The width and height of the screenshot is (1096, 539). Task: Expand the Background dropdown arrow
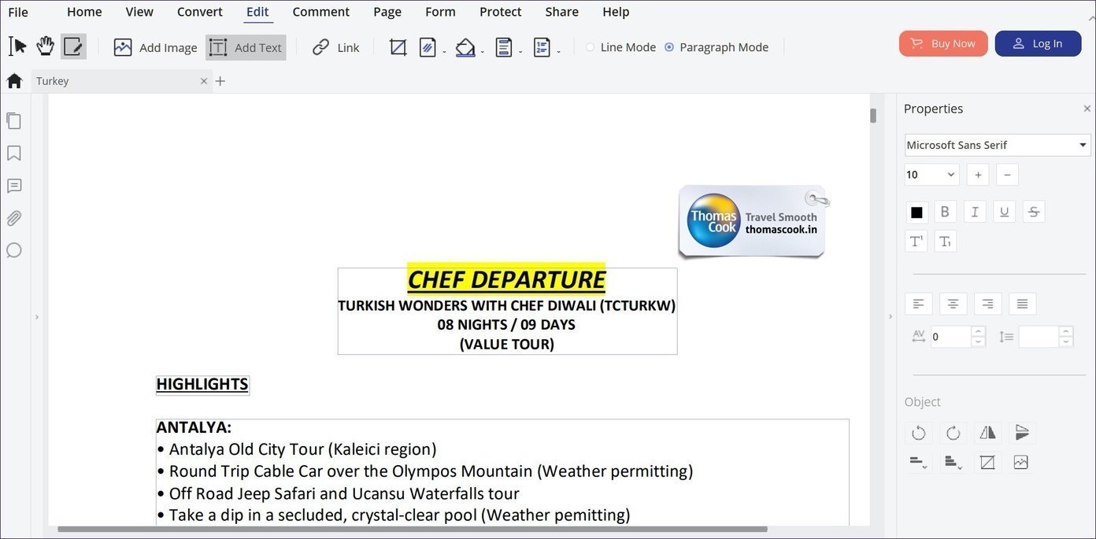(x=483, y=52)
